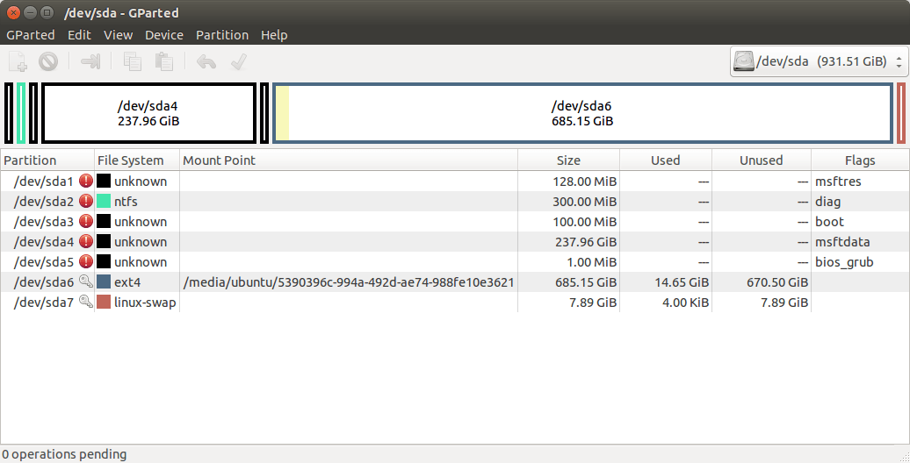Open the View menu
The height and width of the screenshot is (463, 910).
[x=118, y=35]
